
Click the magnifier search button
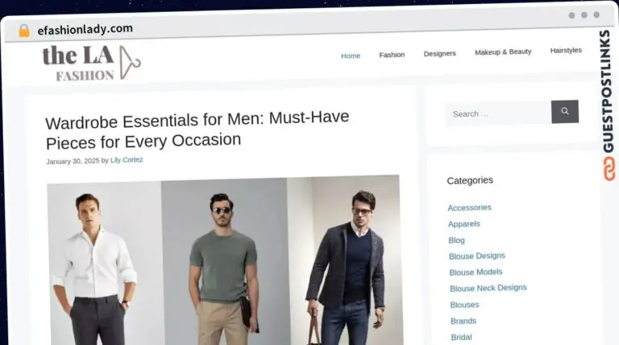565,112
